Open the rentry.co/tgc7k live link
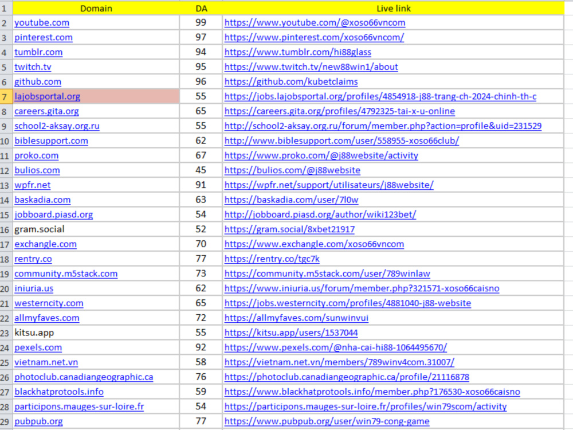Viewport: 573px width, 430px height. (x=272, y=259)
